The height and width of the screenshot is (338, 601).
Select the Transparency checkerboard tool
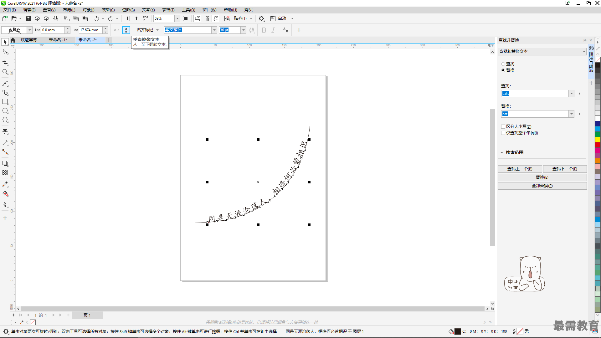(5, 172)
